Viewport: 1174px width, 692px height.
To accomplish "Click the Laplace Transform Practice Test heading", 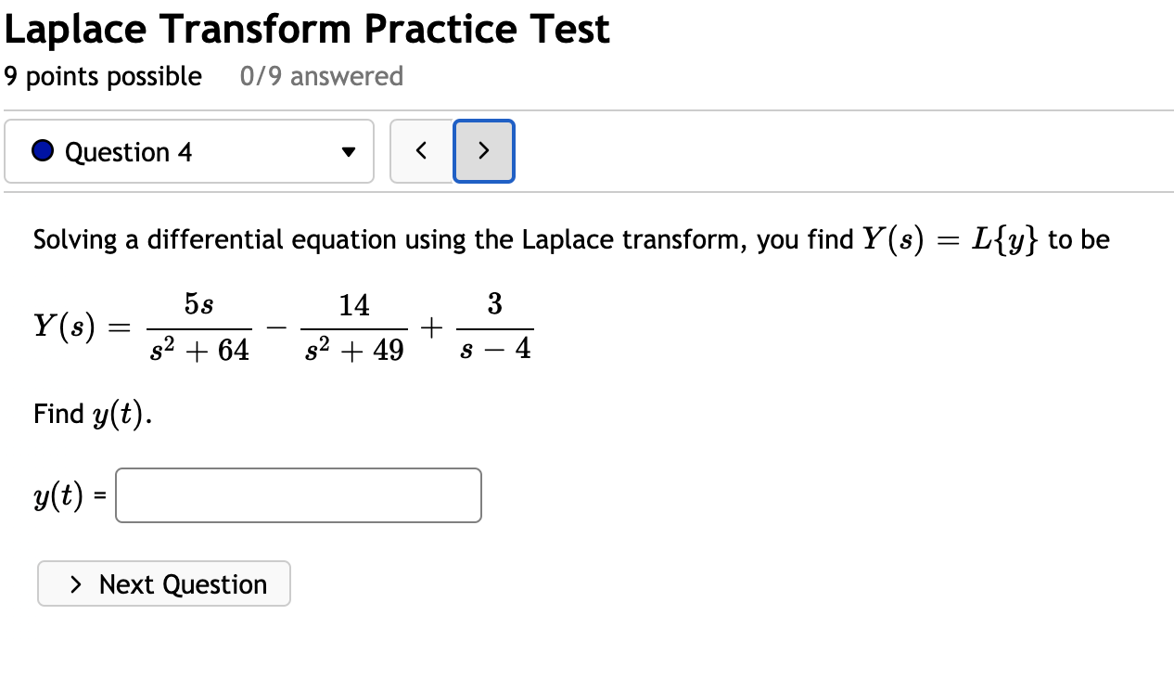I will click(x=305, y=28).
